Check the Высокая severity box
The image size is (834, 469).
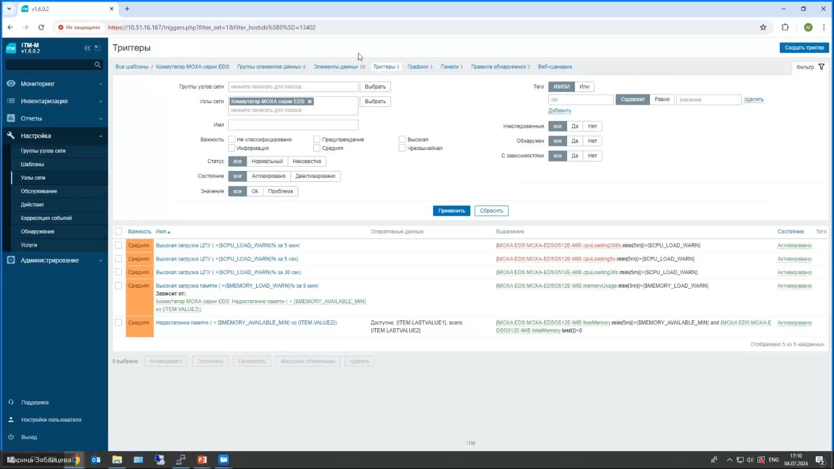(x=402, y=140)
